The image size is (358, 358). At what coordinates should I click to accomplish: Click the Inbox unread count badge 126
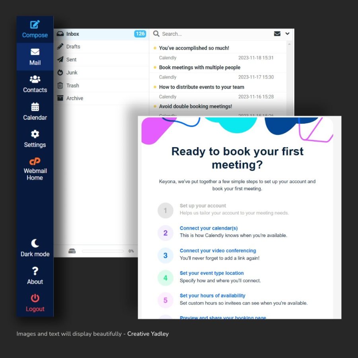140,34
